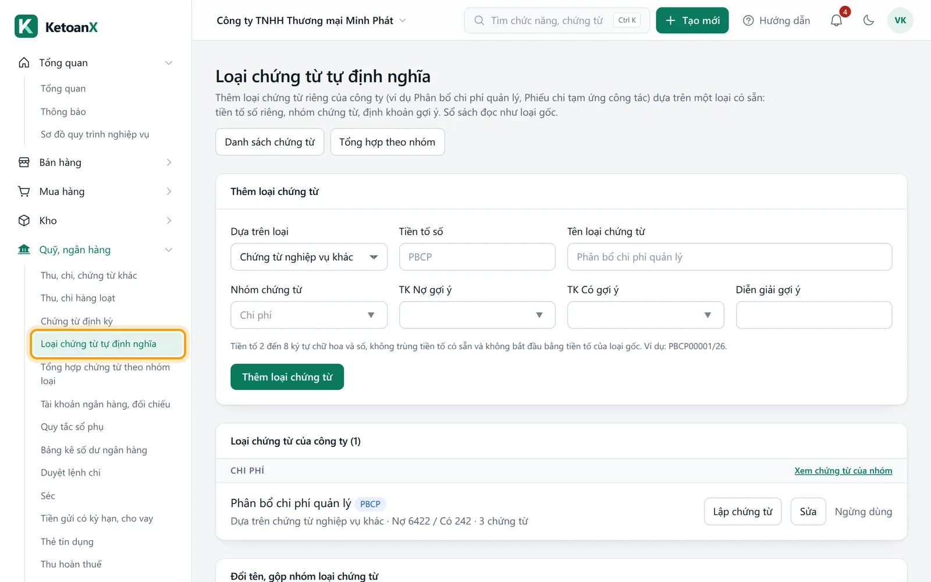Click Thêm loại chứng từ green button
The height and width of the screenshot is (582, 931).
point(287,377)
